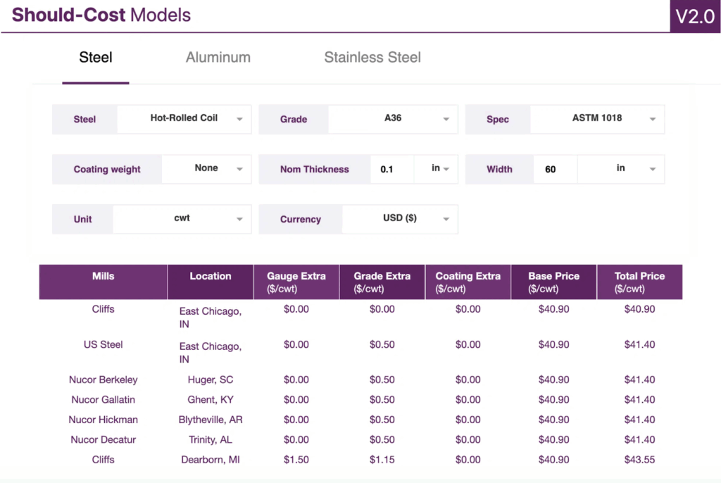Click the Nom Thickness value field

[x=391, y=170]
